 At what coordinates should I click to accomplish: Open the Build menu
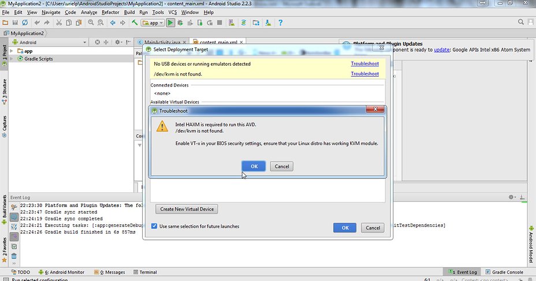(129, 12)
